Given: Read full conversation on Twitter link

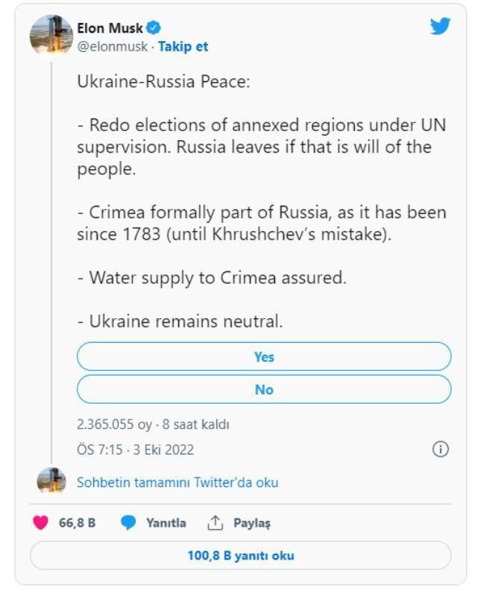Looking at the screenshot, I should pyautogui.click(x=177, y=482).
